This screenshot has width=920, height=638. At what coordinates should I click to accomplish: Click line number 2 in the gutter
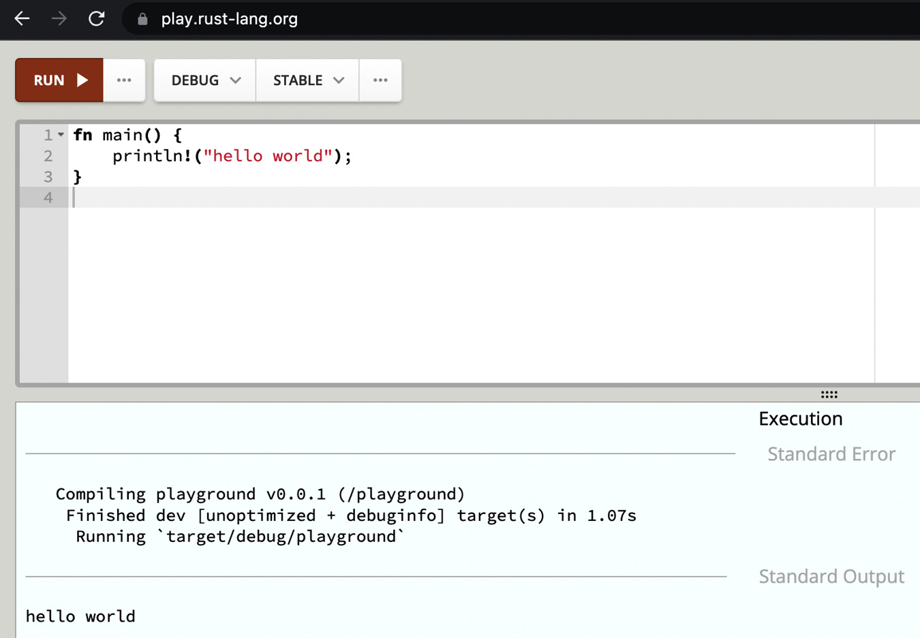coord(48,156)
